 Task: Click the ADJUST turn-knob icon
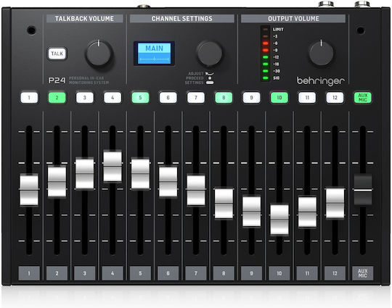pos(210,74)
